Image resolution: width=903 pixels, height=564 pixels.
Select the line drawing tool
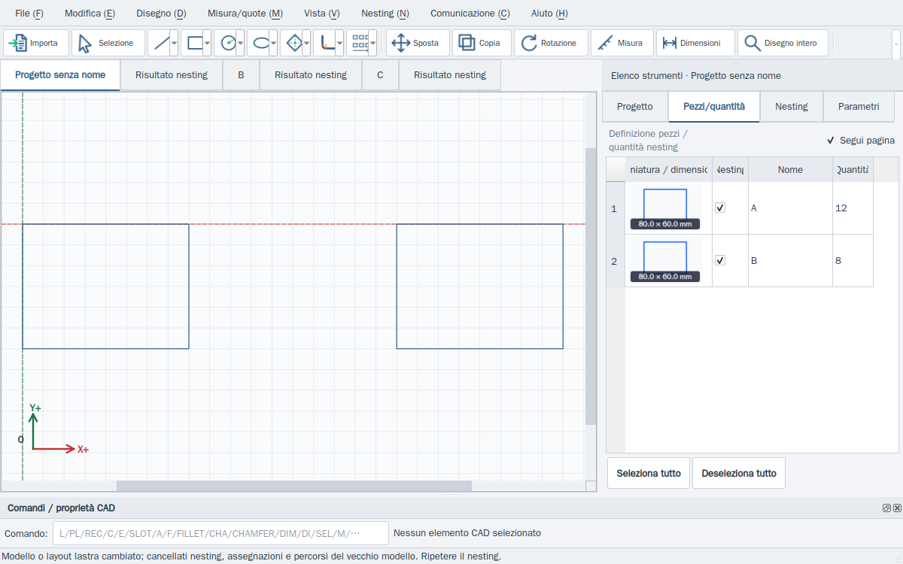[159, 43]
